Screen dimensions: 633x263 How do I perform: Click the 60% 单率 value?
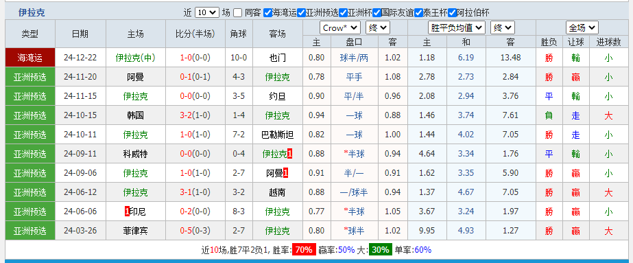coord(422,250)
